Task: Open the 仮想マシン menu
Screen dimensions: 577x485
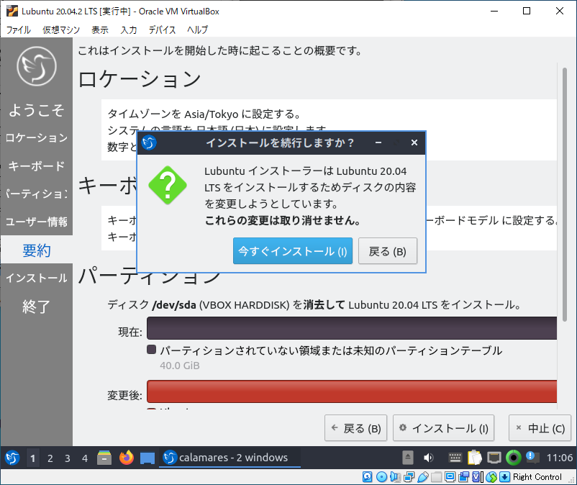Action: pos(61,30)
